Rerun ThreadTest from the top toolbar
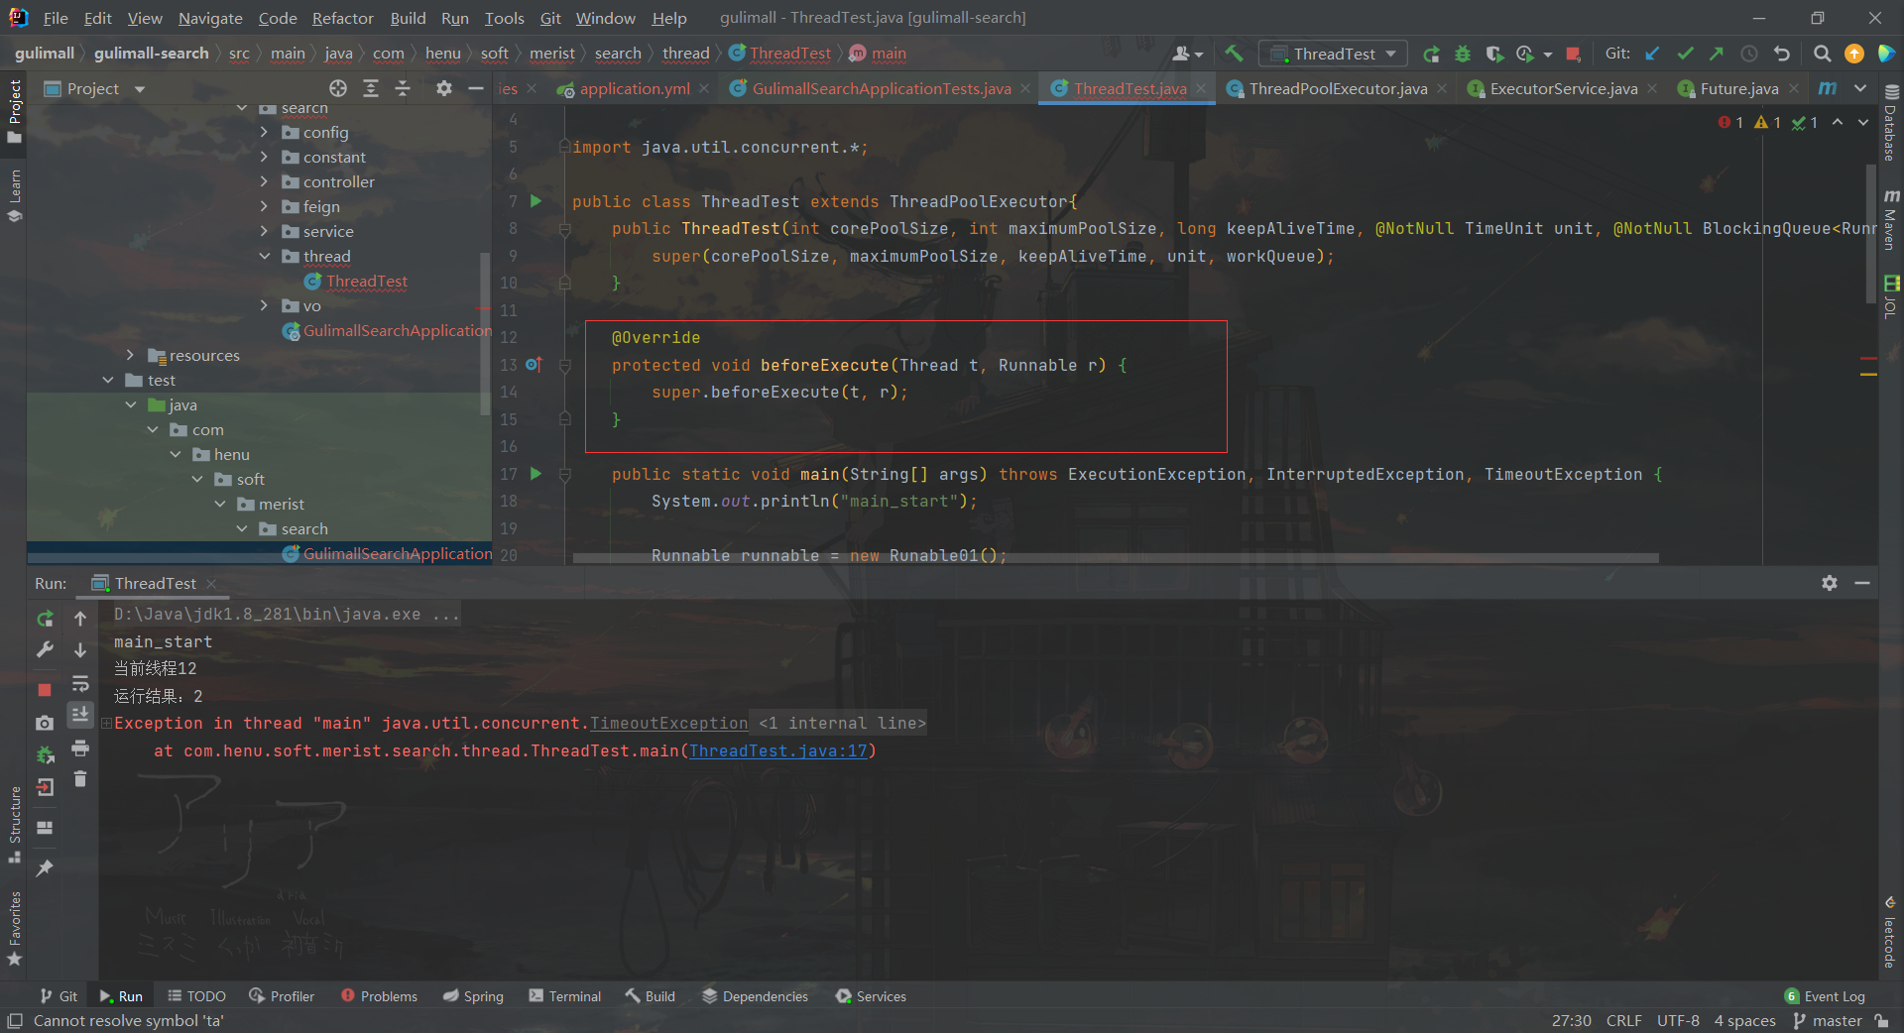This screenshot has width=1904, height=1033. point(1430,54)
